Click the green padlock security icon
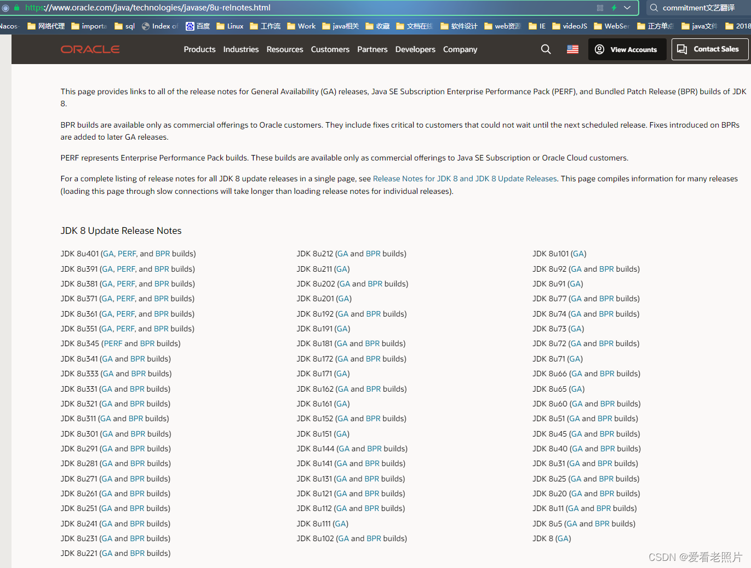The image size is (751, 568). (16, 8)
